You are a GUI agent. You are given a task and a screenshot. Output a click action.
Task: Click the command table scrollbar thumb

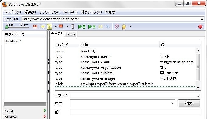point(198,67)
